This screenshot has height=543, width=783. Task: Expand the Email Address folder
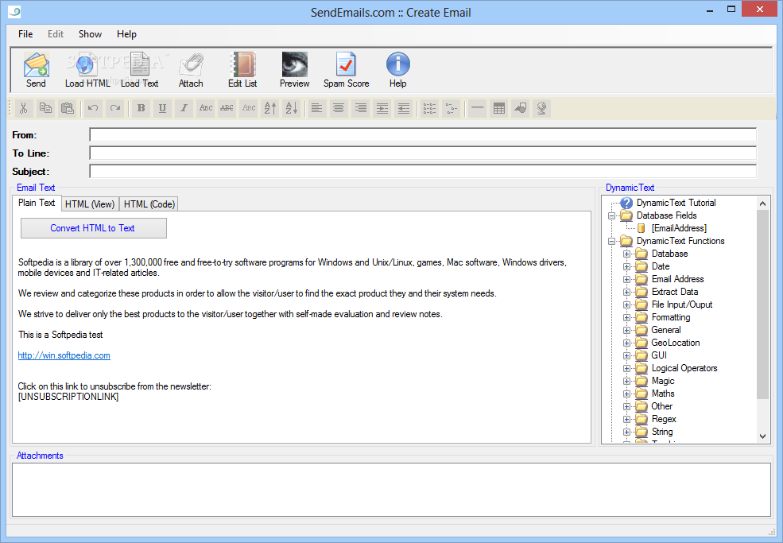tap(626, 279)
